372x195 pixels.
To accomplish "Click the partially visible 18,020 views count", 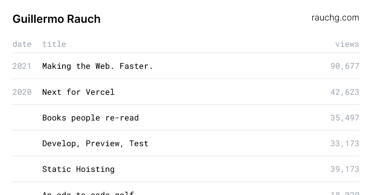I will pos(345,193).
